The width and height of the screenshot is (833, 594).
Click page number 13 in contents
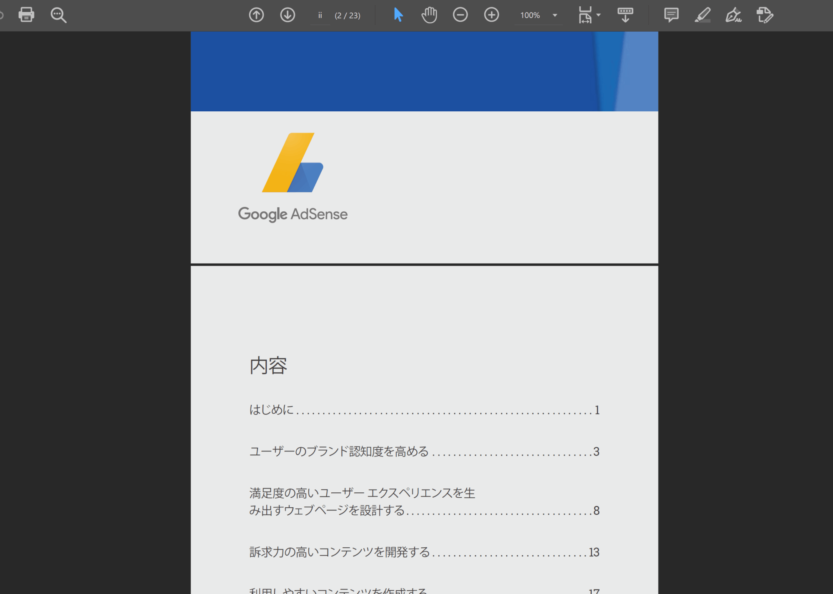(x=594, y=552)
